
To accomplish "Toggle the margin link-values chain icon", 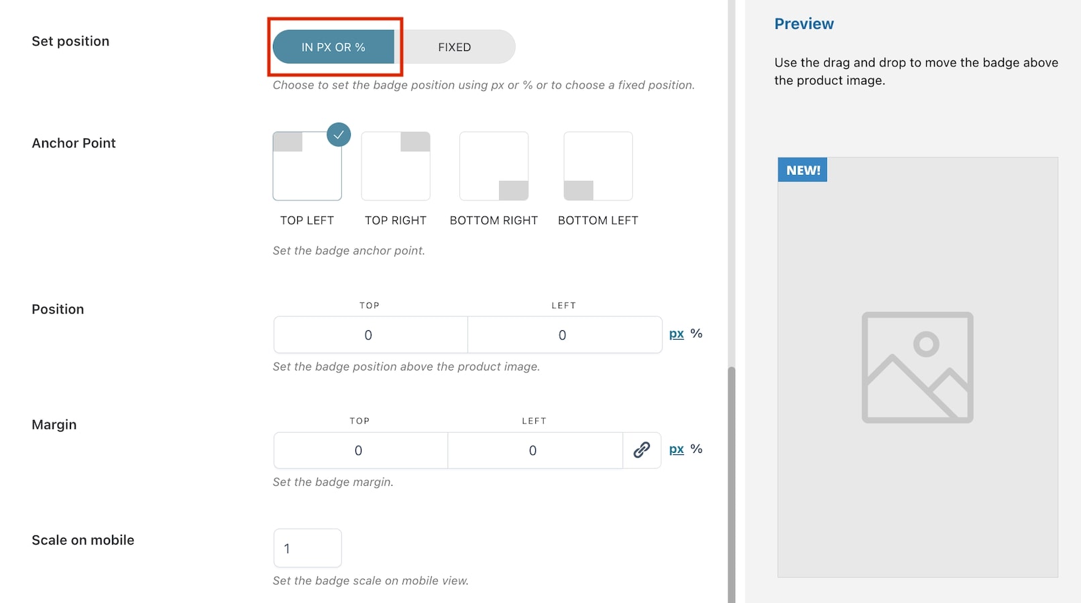I will 642,450.
